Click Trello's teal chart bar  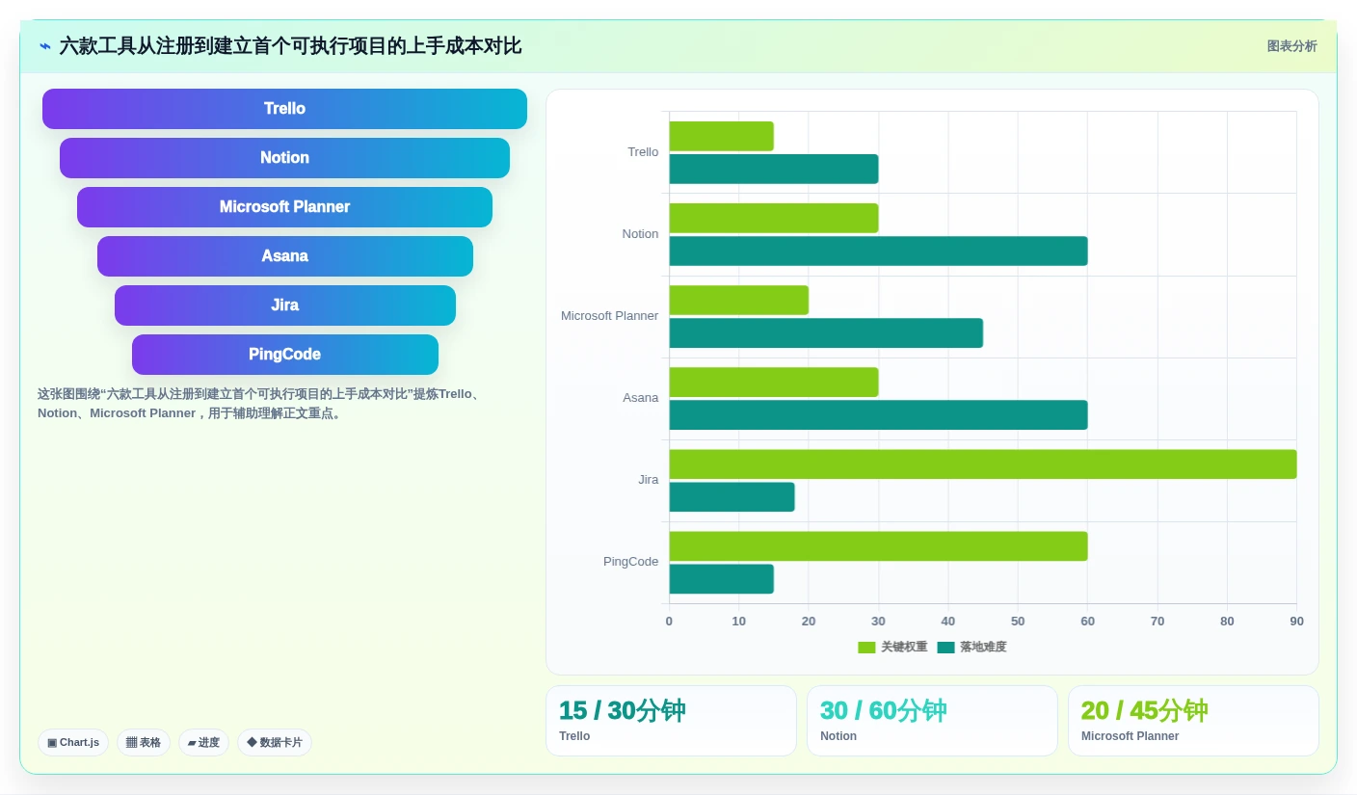click(x=774, y=169)
